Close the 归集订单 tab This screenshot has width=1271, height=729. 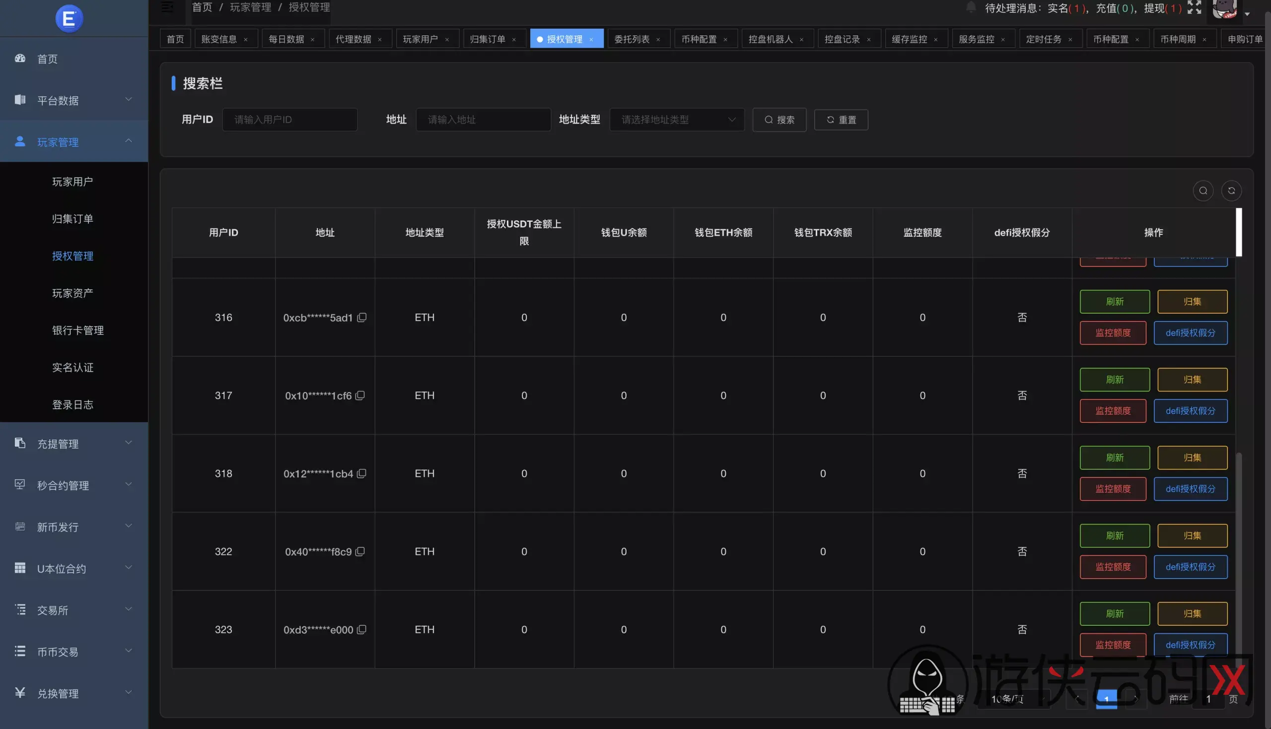point(514,40)
